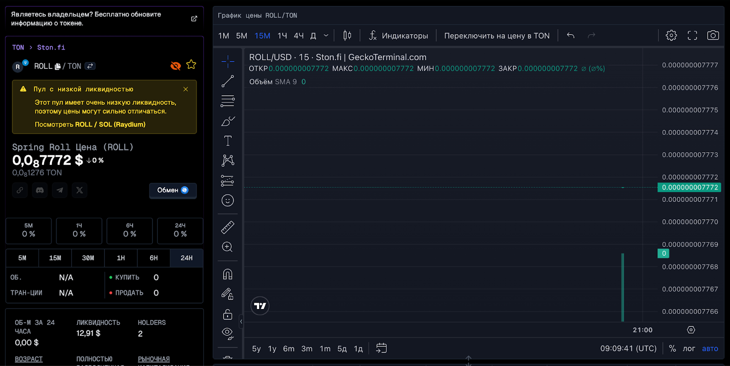This screenshot has height=366, width=730.
Task: Take a chart snapshot with camera icon
Action: 713,36
